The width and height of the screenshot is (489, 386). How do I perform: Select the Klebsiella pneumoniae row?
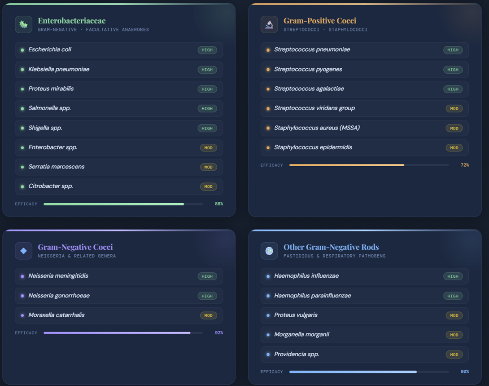[x=118, y=70]
